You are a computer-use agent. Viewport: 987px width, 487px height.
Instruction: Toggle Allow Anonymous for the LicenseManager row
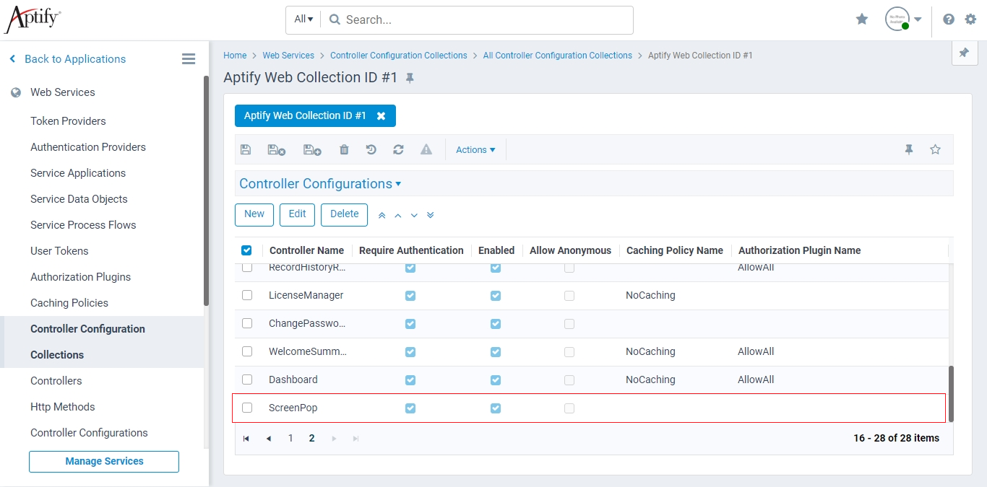point(569,296)
